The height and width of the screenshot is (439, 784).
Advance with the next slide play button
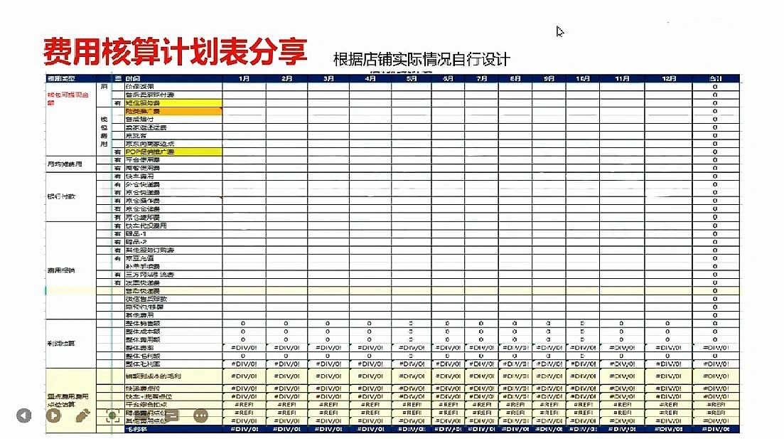[53, 416]
